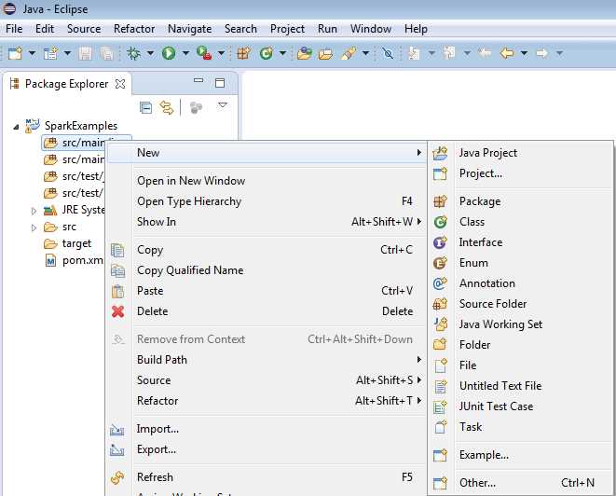Click the Debug bug icon
616x496 pixels.
[133, 52]
